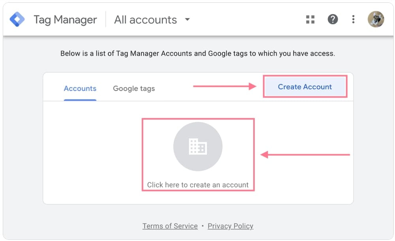The height and width of the screenshot is (241, 395).
Task: Open the Help question mark icon
Action: coord(333,19)
